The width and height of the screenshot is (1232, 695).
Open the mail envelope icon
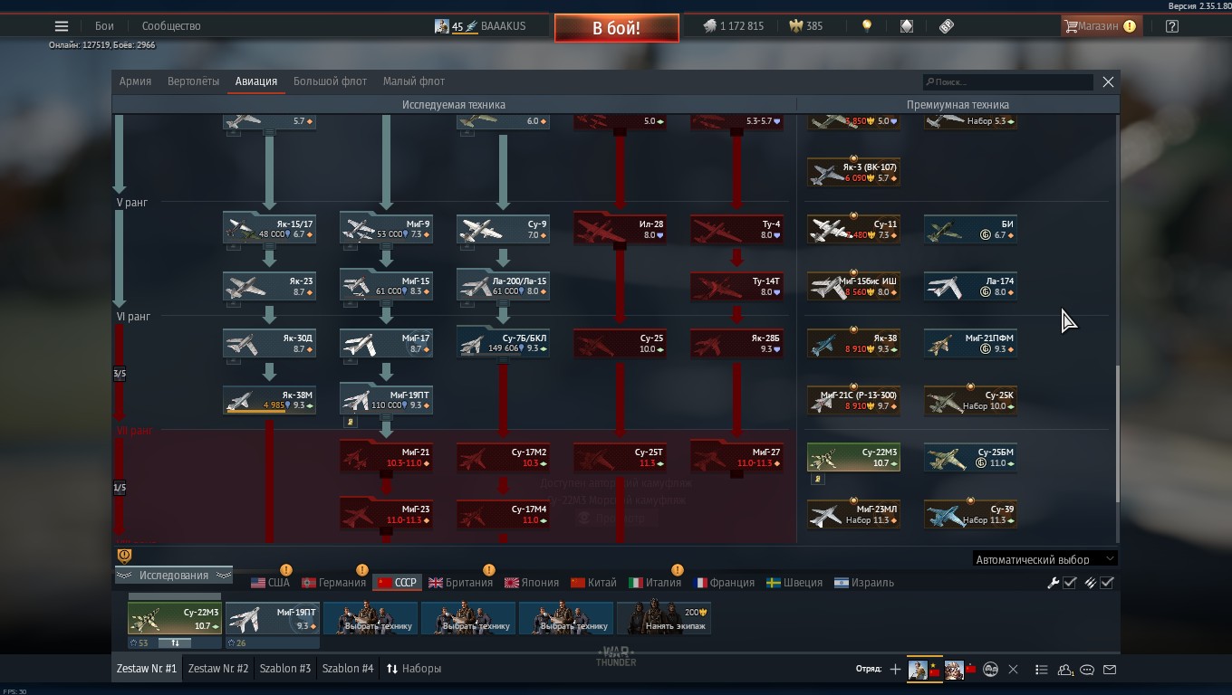(x=1110, y=670)
